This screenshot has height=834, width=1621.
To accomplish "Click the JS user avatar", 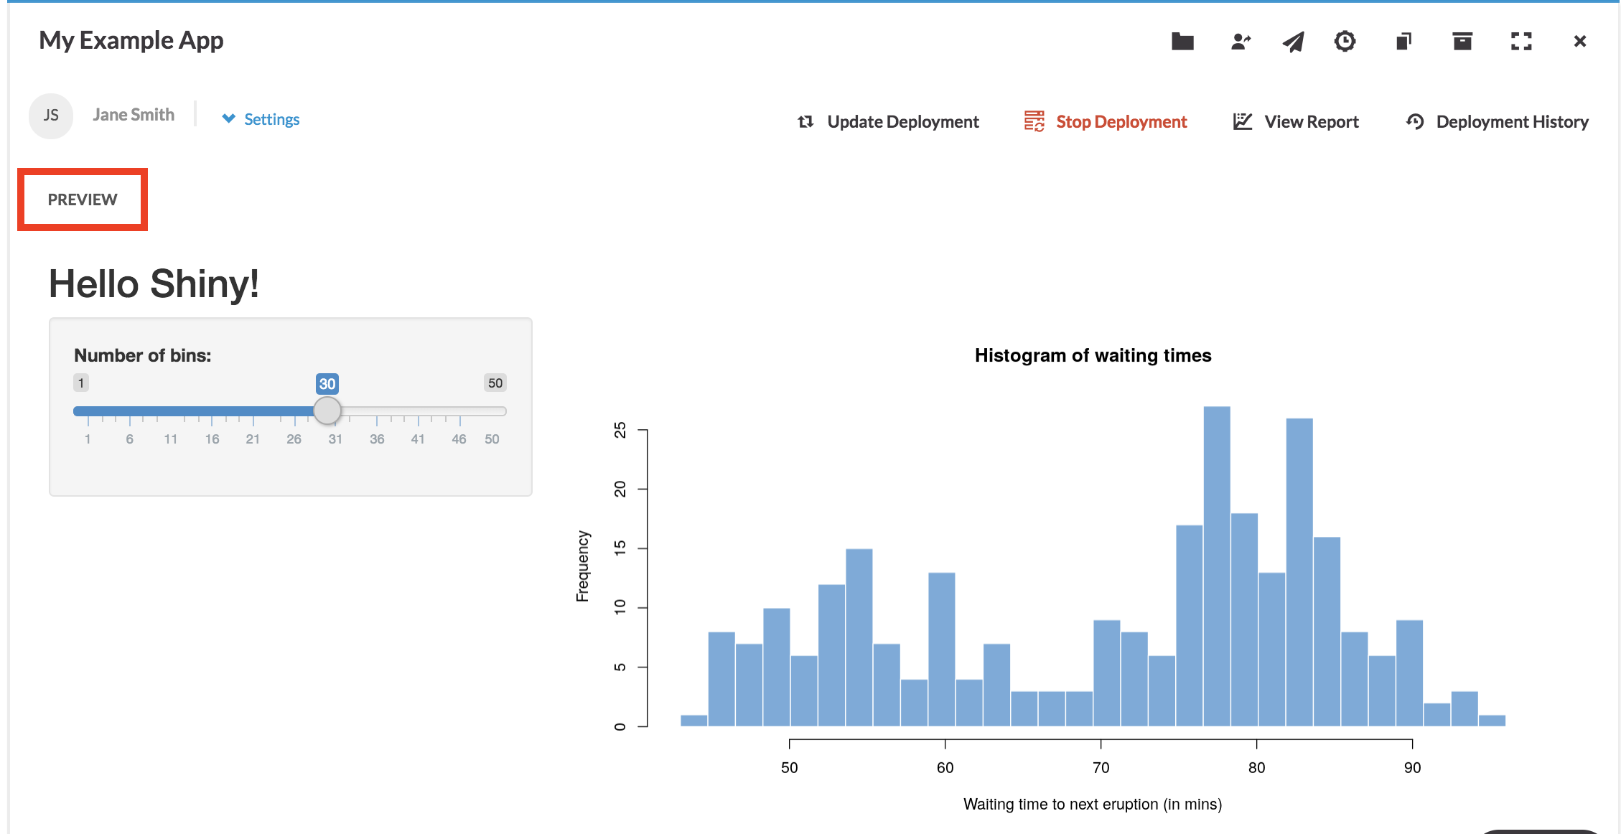I will click(51, 116).
